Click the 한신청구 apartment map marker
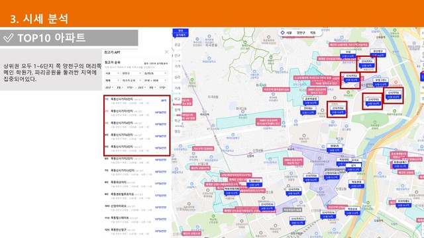Image resolution: width=424 pixels, height=238 pixels. [x=378, y=53]
